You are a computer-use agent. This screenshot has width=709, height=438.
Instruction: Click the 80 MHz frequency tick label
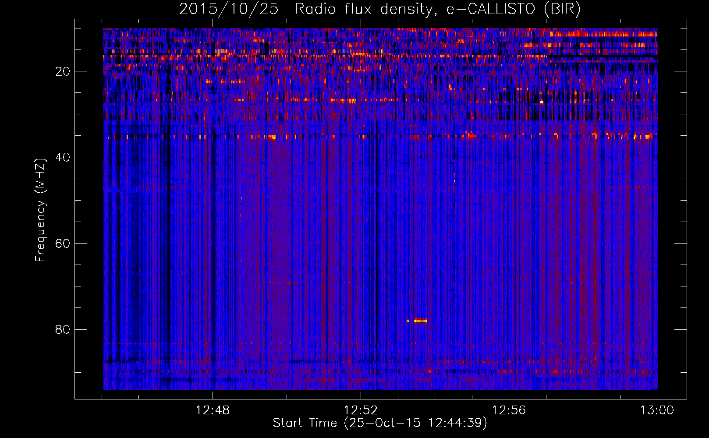pos(63,329)
